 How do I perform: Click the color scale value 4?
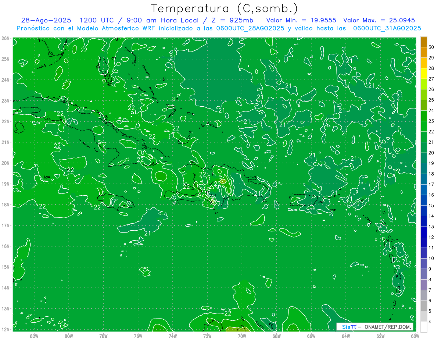(430, 322)
